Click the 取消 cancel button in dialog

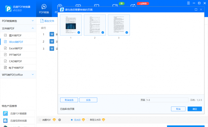pos(178,109)
